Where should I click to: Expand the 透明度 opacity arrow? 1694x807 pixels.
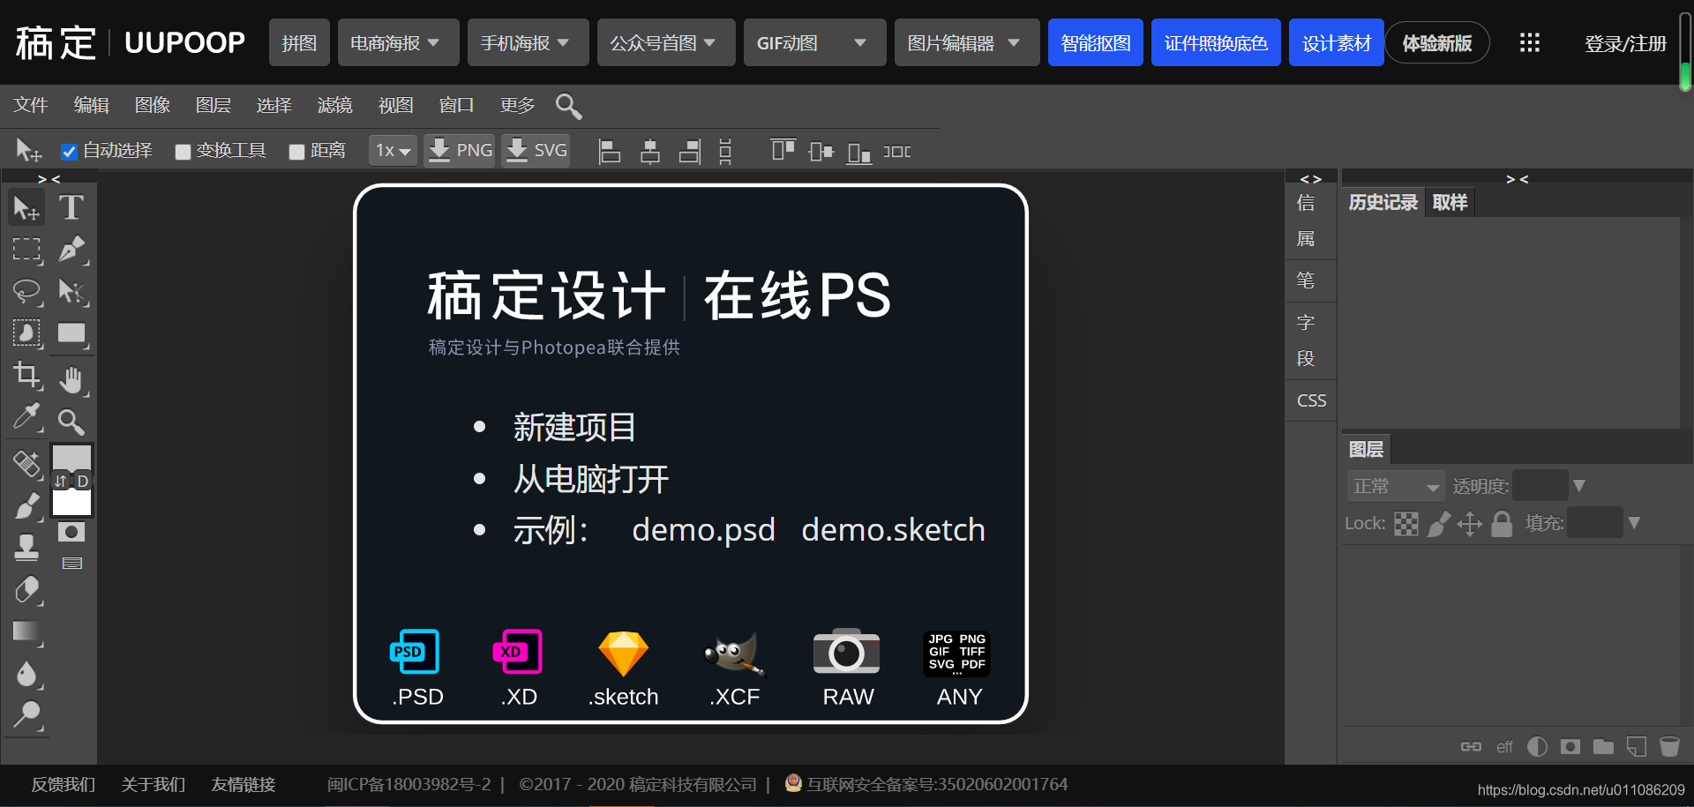pyautogui.click(x=1579, y=486)
